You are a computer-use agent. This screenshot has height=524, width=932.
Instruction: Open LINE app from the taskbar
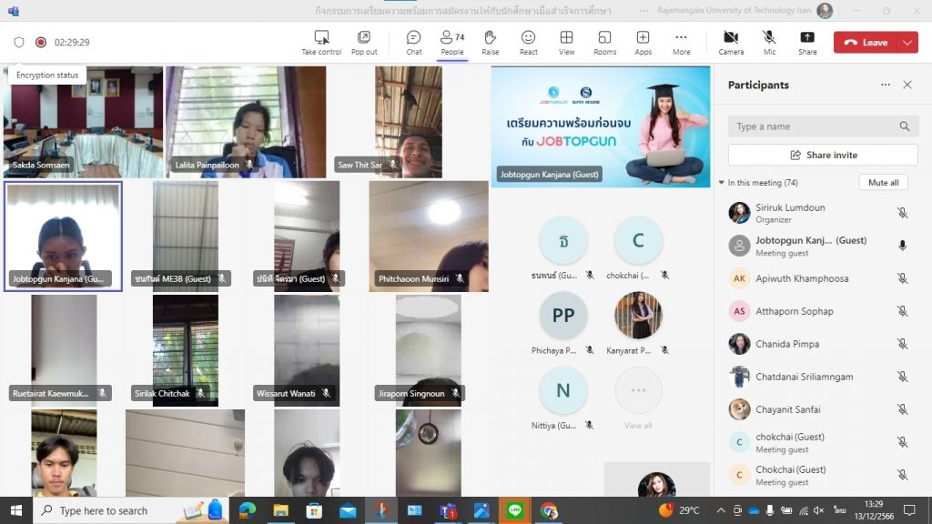(x=514, y=510)
